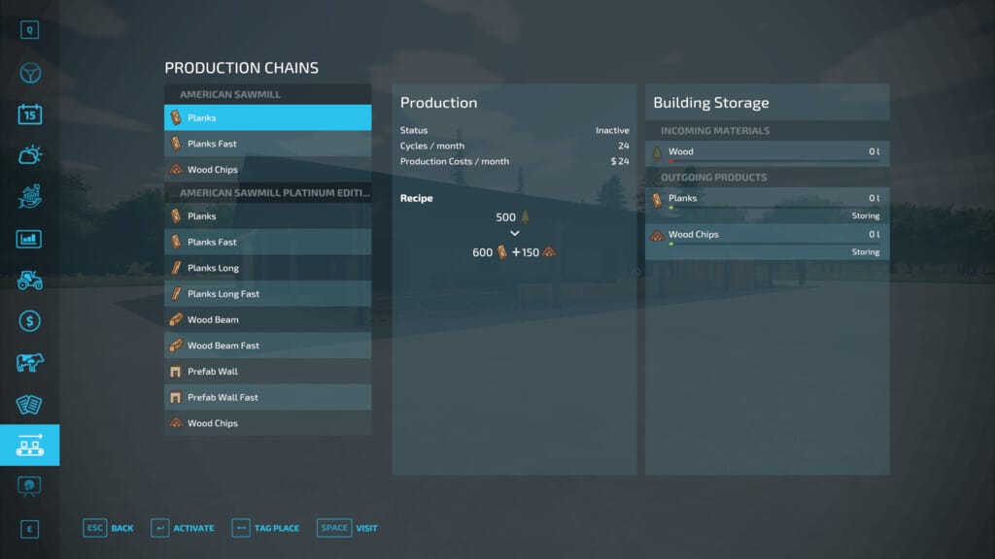Open the contracts page icon

29,404
